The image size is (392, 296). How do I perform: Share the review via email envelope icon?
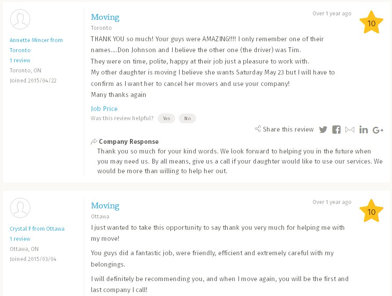[x=350, y=129]
